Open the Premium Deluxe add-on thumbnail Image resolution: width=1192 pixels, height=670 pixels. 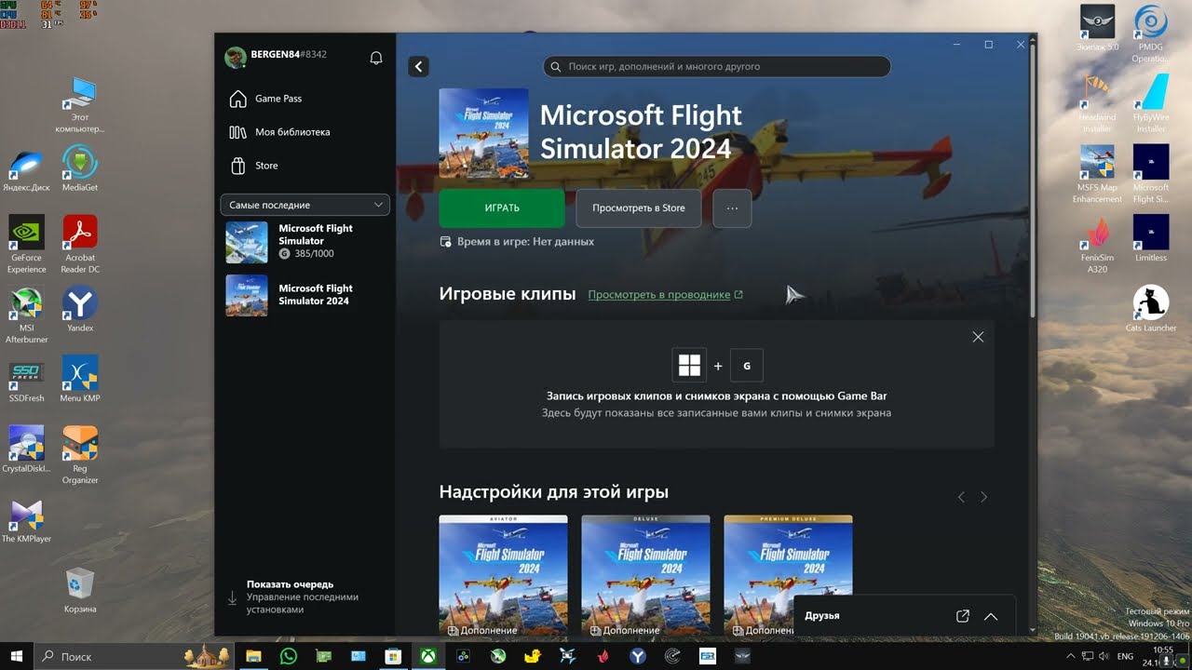pyautogui.click(x=788, y=576)
